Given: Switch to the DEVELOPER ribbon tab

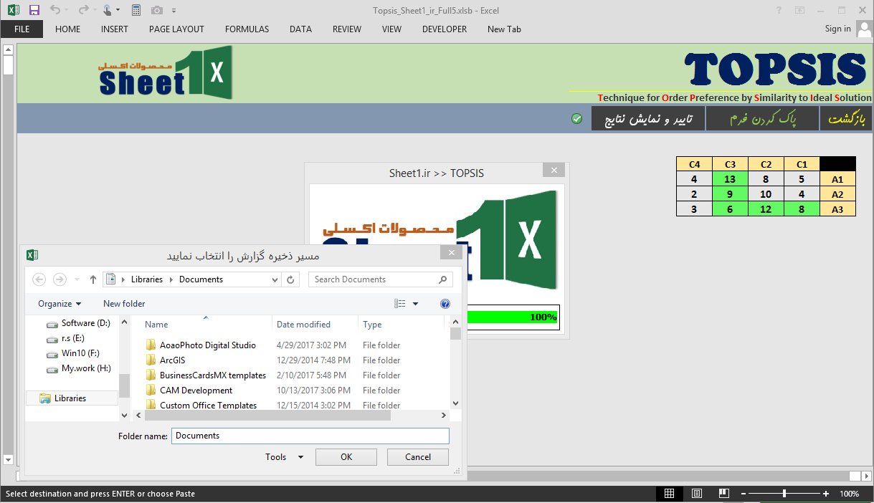Looking at the screenshot, I should pos(444,29).
